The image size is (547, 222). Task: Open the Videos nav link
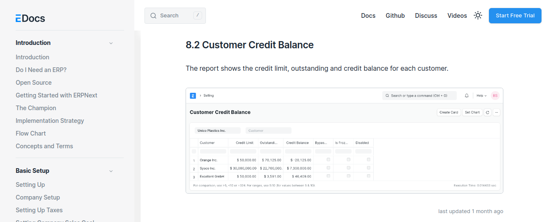tap(457, 16)
